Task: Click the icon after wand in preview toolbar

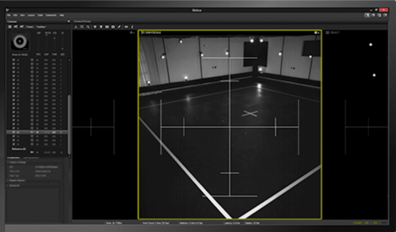Action: pyautogui.click(x=126, y=27)
